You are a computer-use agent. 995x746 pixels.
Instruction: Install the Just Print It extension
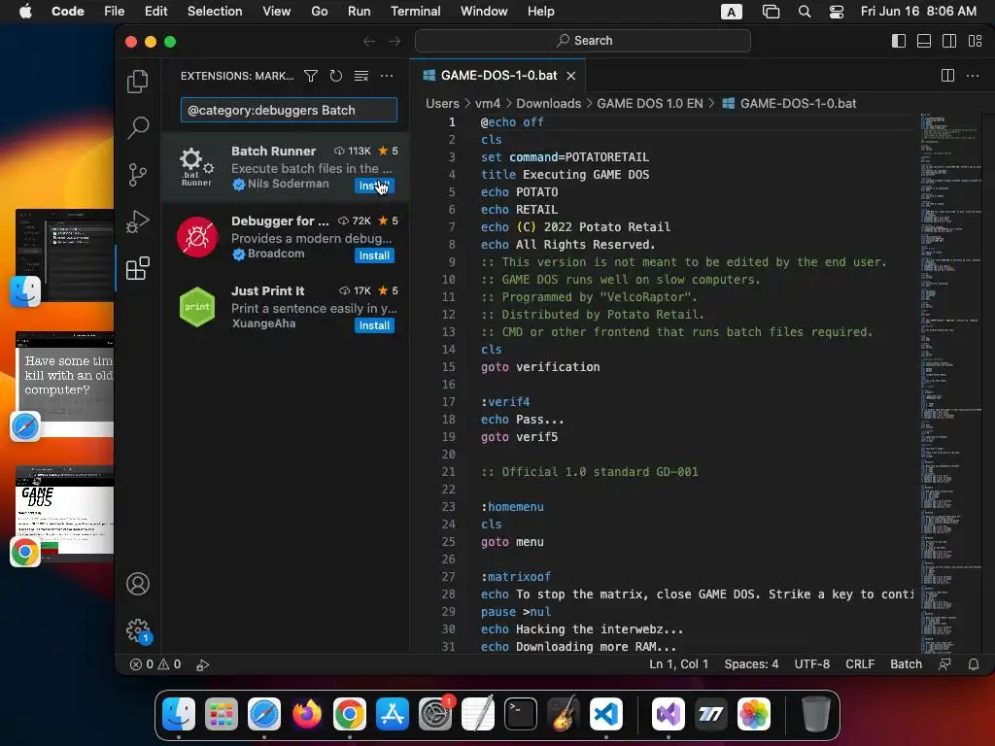(374, 325)
